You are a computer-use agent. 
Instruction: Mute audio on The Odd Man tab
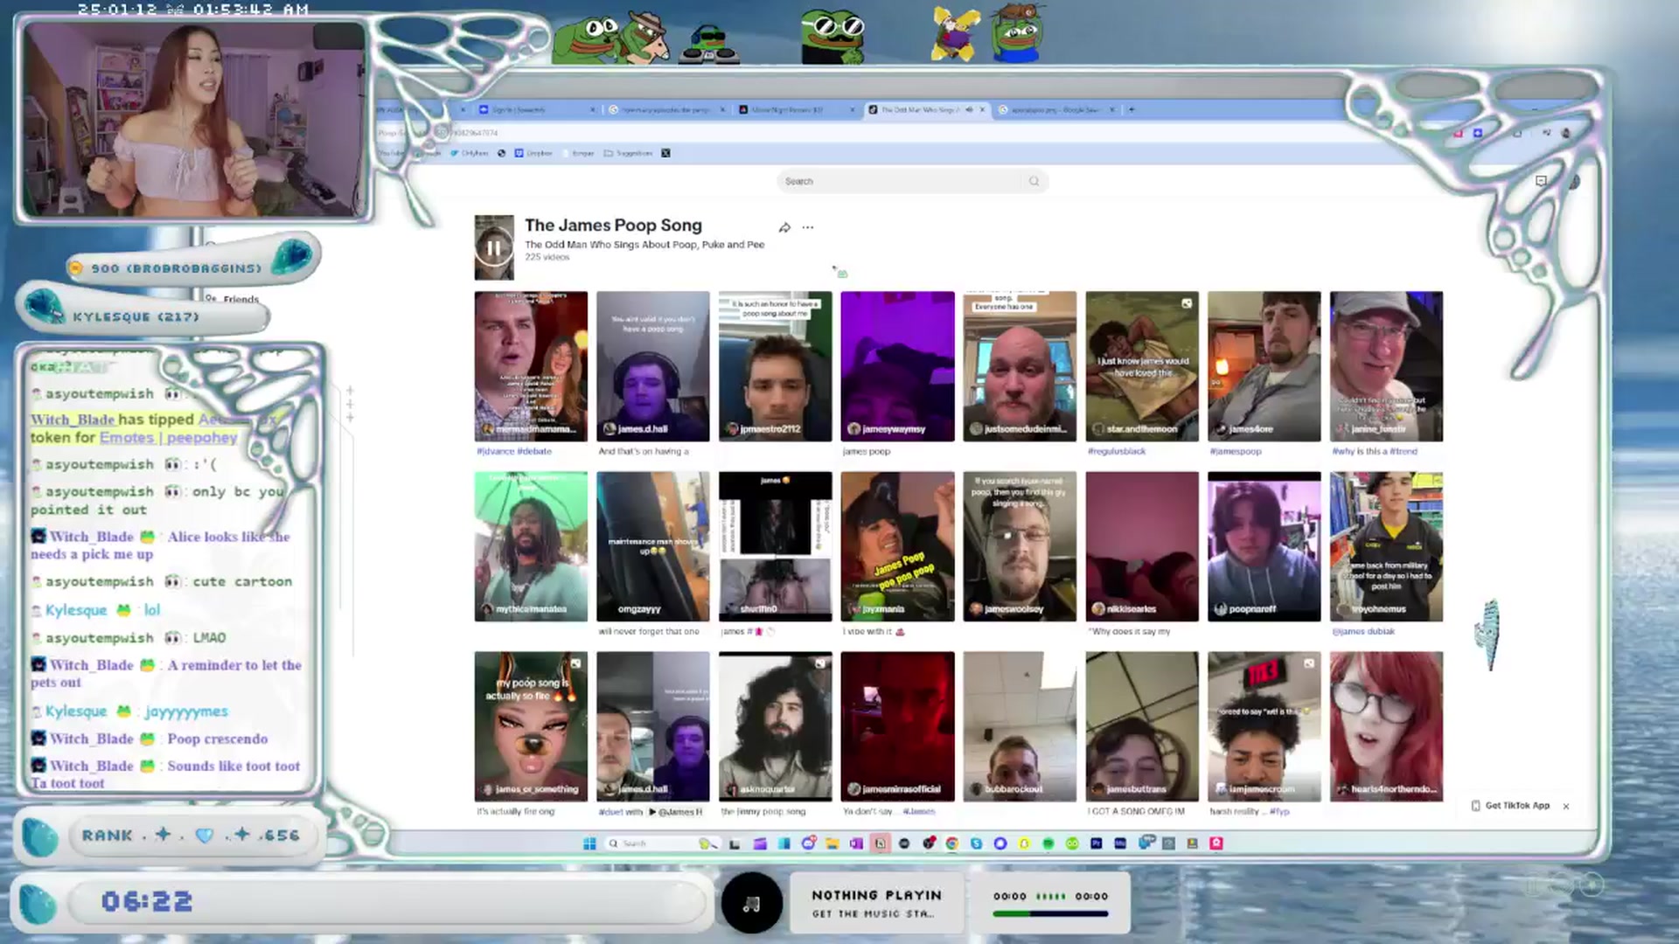[969, 110]
